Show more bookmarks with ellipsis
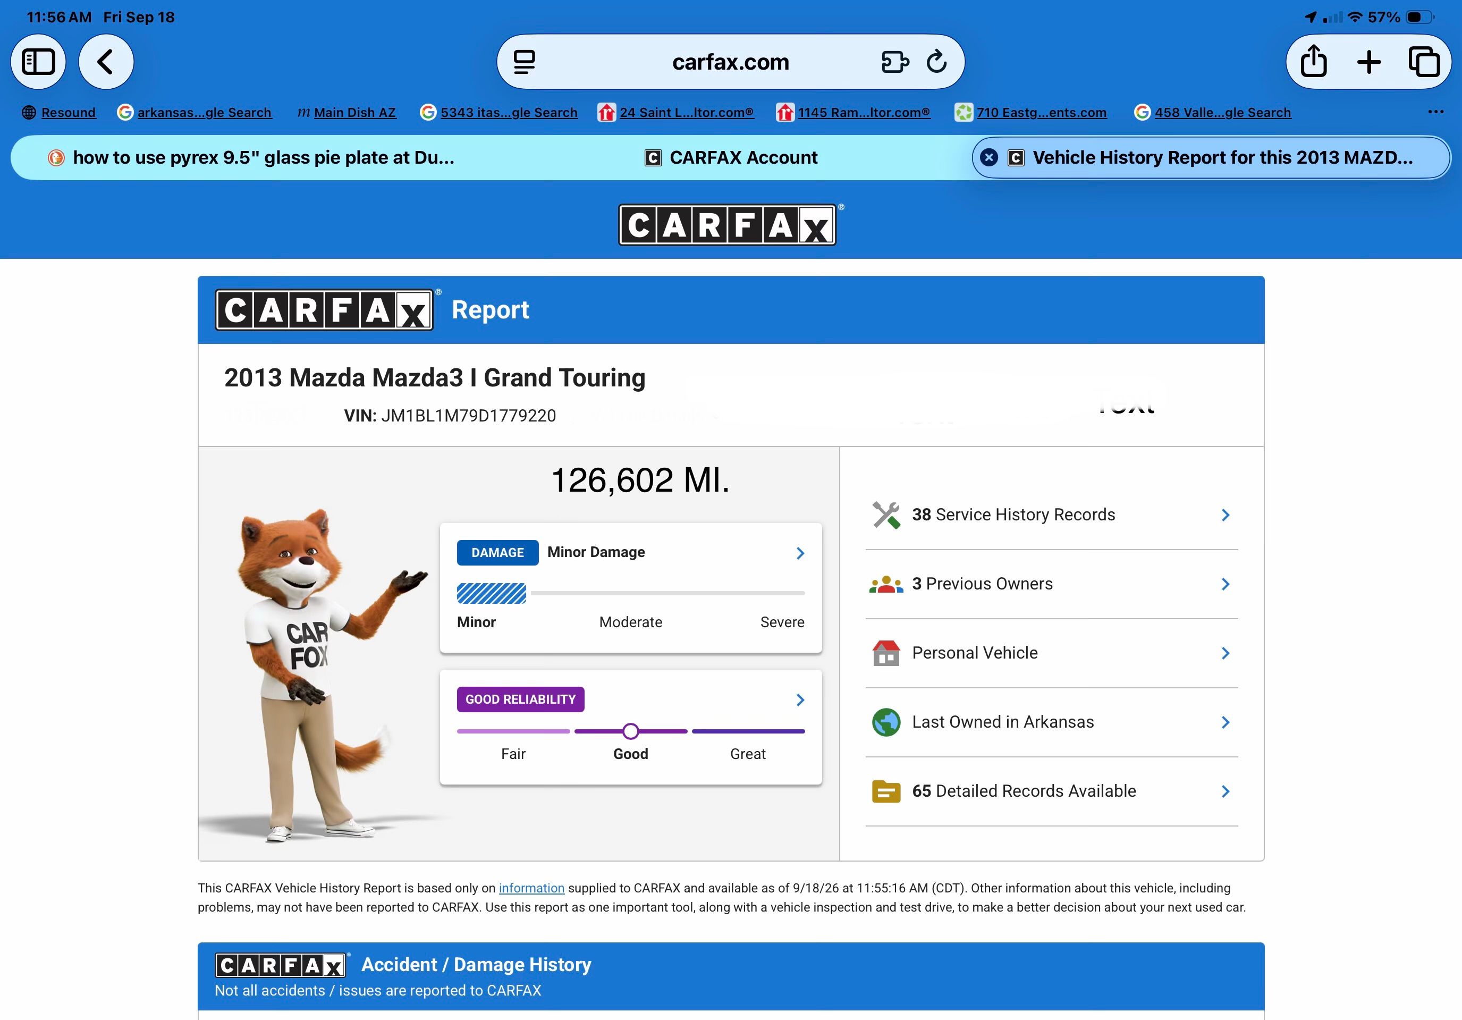The height and width of the screenshot is (1020, 1462). tap(1436, 112)
